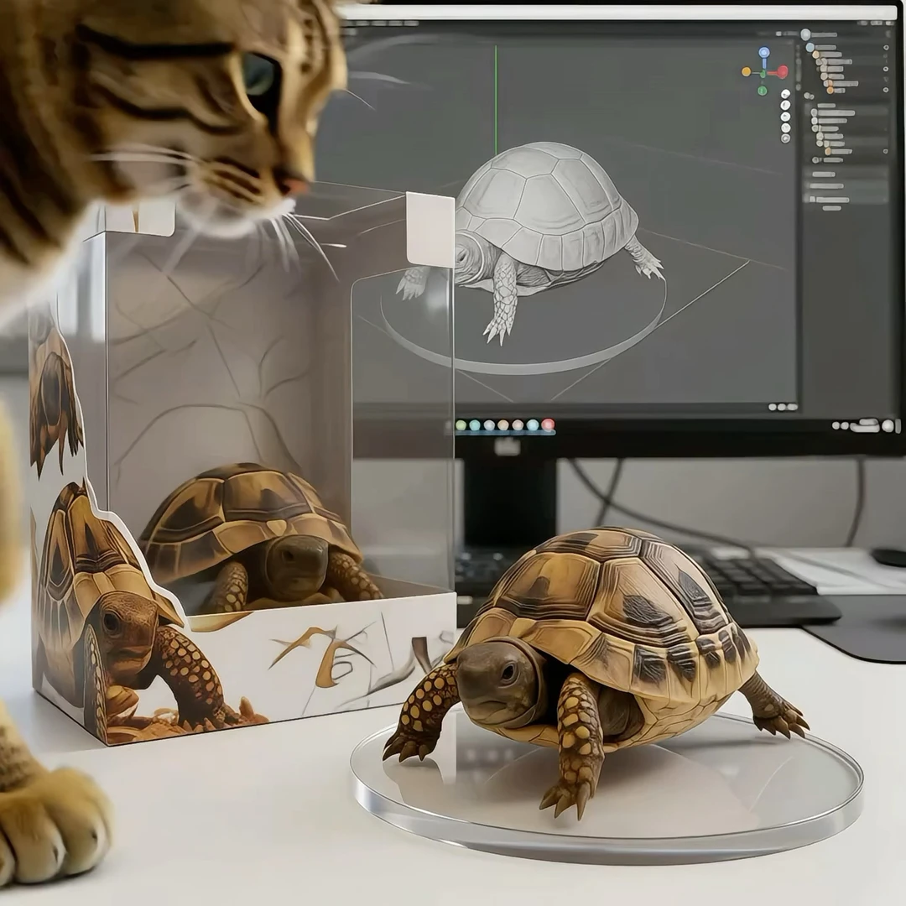Screen dimensions: 906x906
Task: Toggle the lowest eye visibility icon in outliner
Action: pos(886,150)
